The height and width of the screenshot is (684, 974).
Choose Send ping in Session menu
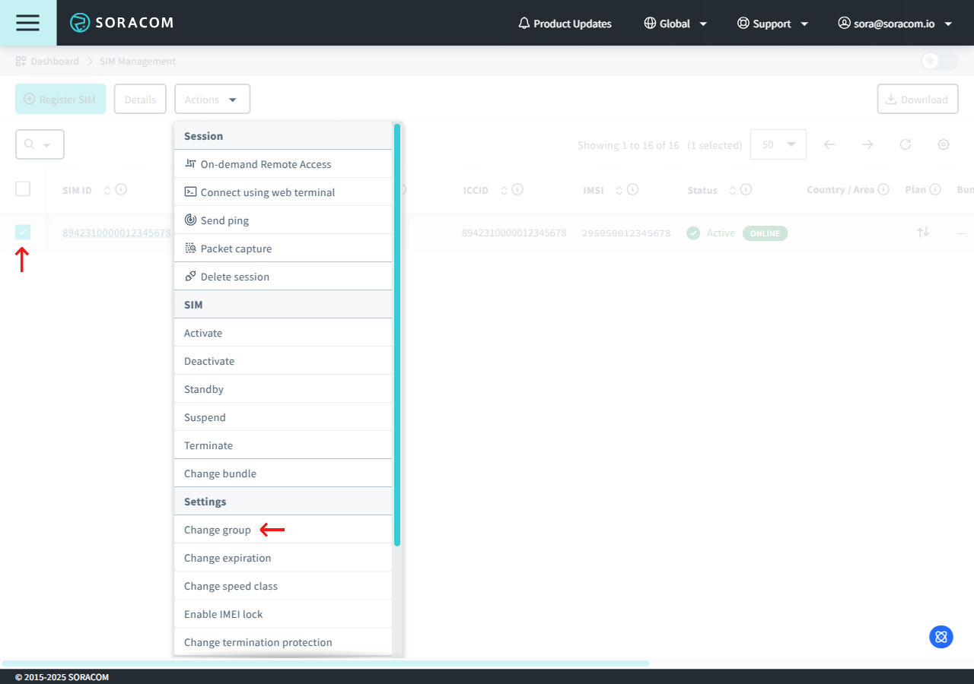coord(224,220)
